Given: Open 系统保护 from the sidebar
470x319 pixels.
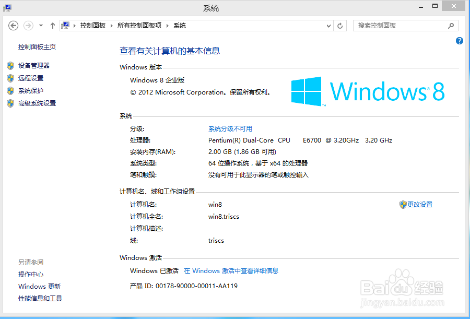Looking at the screenshot, I should pos(31,91).
